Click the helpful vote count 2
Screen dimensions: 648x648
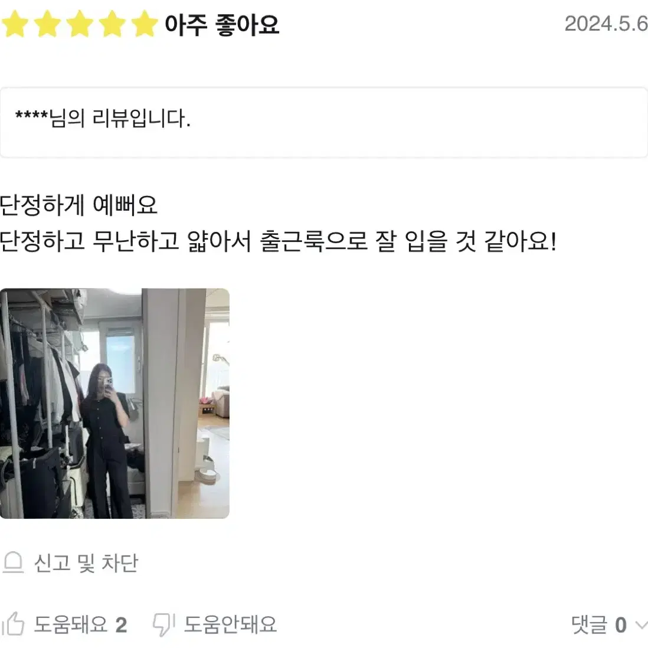coord(121,625)
